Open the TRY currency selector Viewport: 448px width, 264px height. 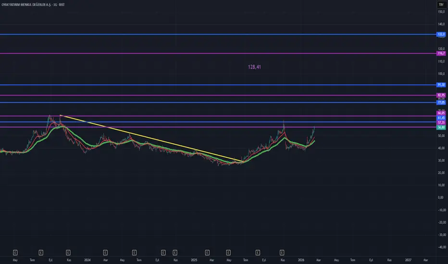441,5
